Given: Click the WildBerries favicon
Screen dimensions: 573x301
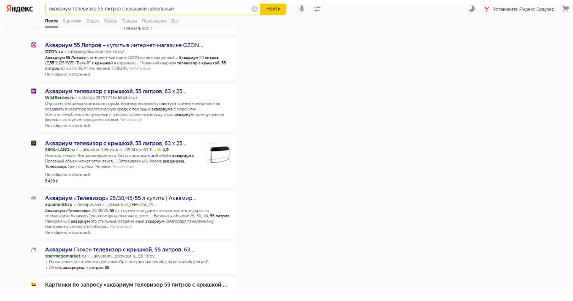Looking at the screenshot, I should tap(34, 91).
